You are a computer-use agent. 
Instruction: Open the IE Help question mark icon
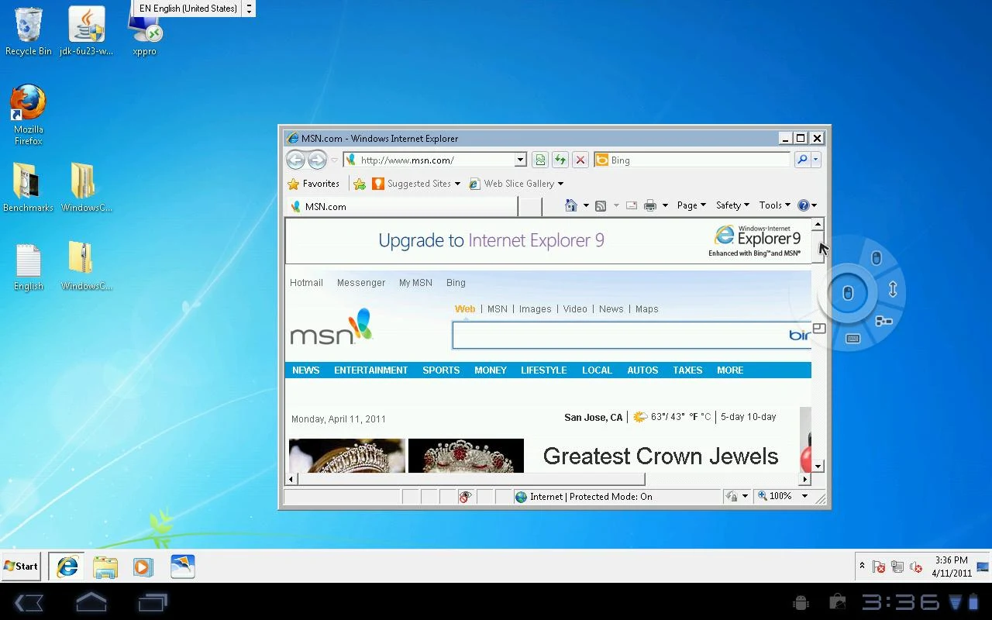pos(804,205)
